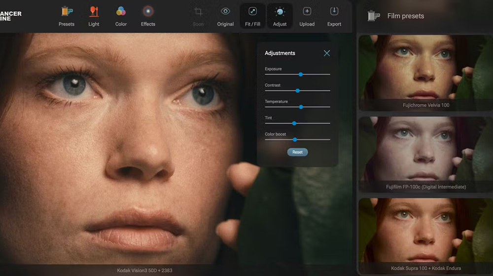The width and height of the screenshot is (493, 276).
Task: Open the Presets film roll icon
Action: 67,11
